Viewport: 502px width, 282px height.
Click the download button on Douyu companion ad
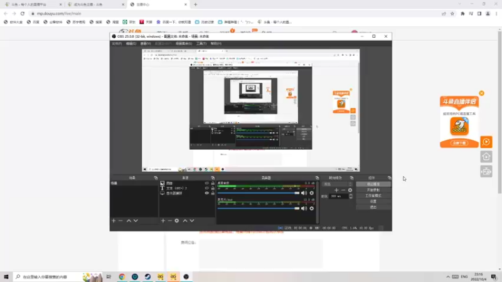[x=459, y=143]
